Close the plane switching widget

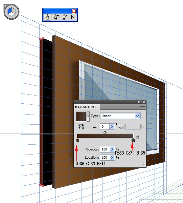(5, 6)
